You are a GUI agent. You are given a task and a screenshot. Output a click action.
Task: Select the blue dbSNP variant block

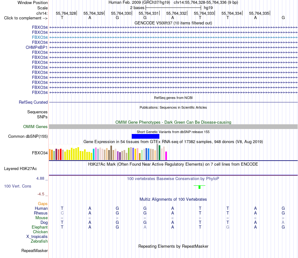click(145, 137)
